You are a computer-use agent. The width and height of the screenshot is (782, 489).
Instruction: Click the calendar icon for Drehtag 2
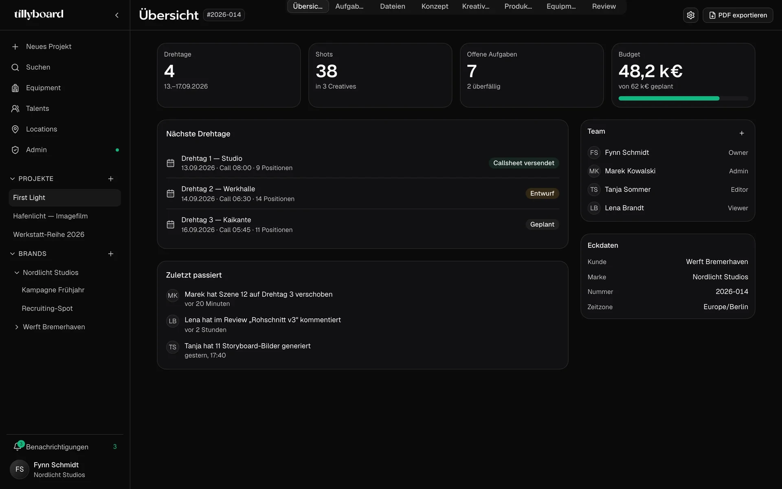pyautogui.click(x=171, y=194)
